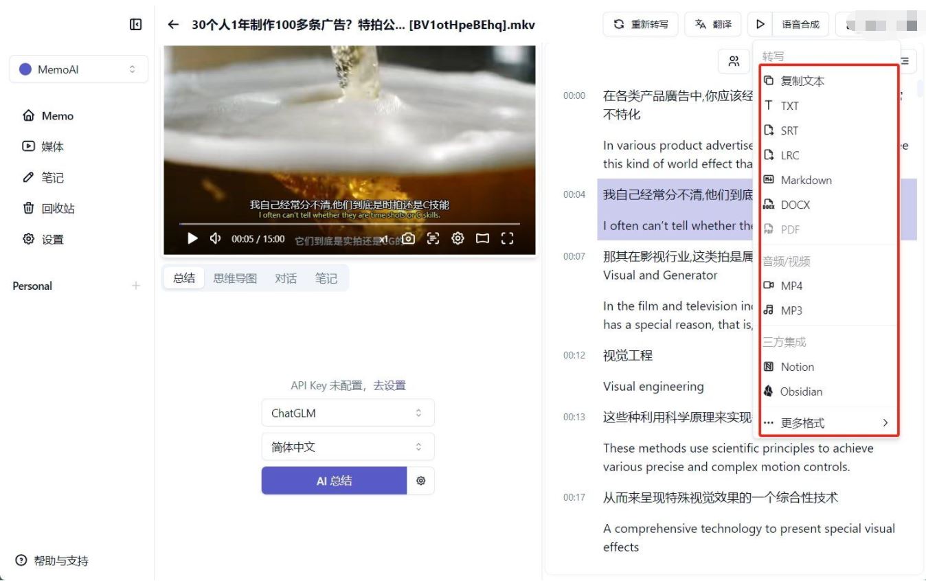Viewport: 926px width, 581px height.
Task: Expand the ChatGLM model dropdown
Action: (x=348, y=413)
